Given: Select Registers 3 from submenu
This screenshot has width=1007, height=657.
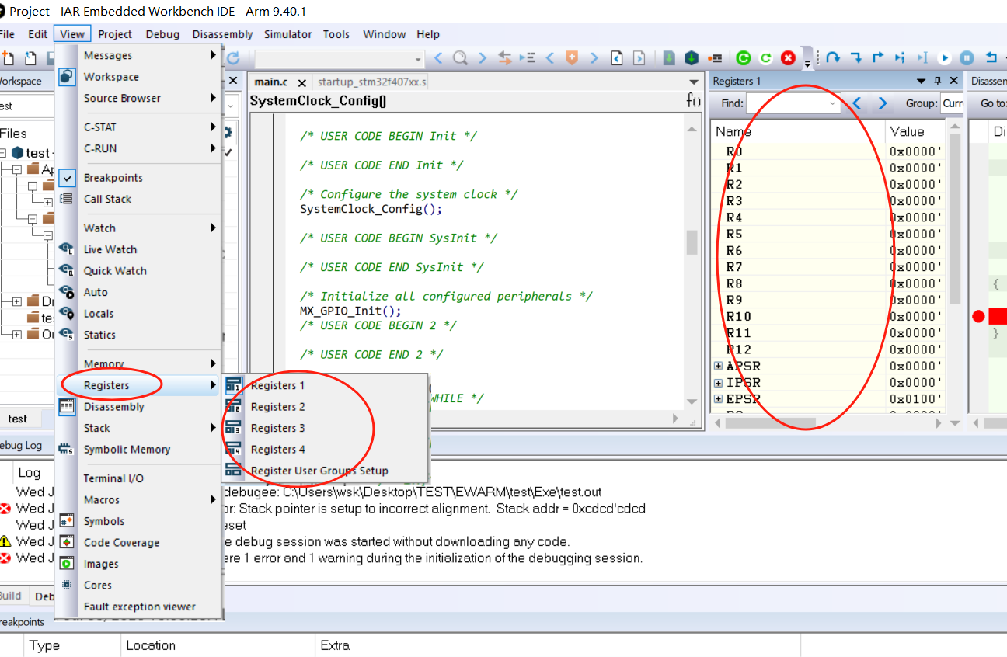Looking at the screenshot, I should point(325,428).
